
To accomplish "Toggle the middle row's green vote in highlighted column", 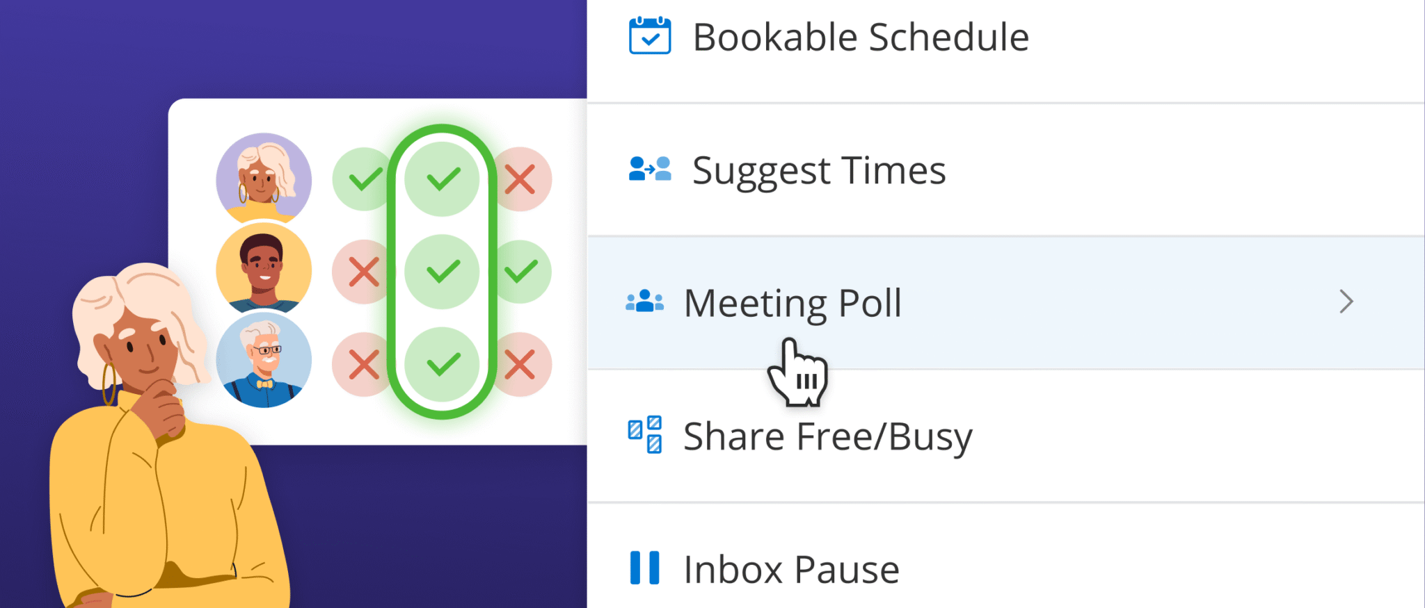I will 442,272.
